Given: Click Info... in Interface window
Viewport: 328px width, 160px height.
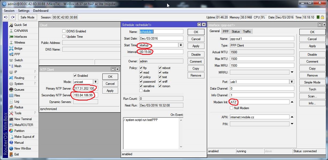Looking at the screenshot, I should [x=312, y=103].
